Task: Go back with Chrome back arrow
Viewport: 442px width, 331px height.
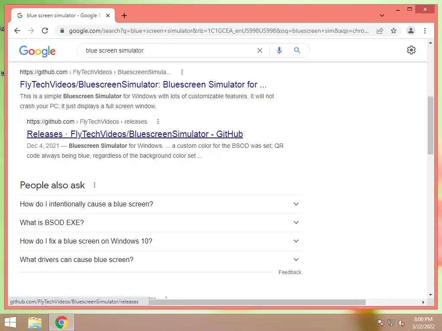Action: click(17, 31)
